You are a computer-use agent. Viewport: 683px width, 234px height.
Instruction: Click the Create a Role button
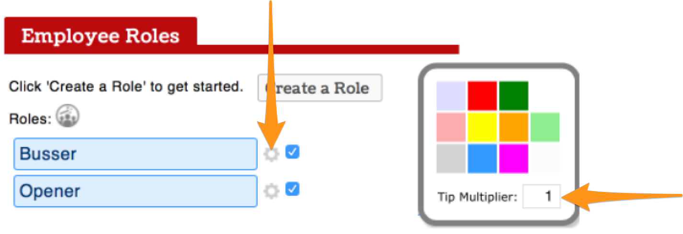pos(319,88)
